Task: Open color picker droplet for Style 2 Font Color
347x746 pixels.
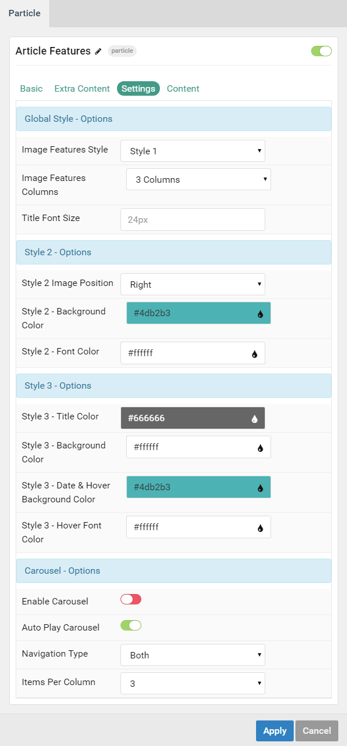Action: pyautogui.click(x=254, y=354)
